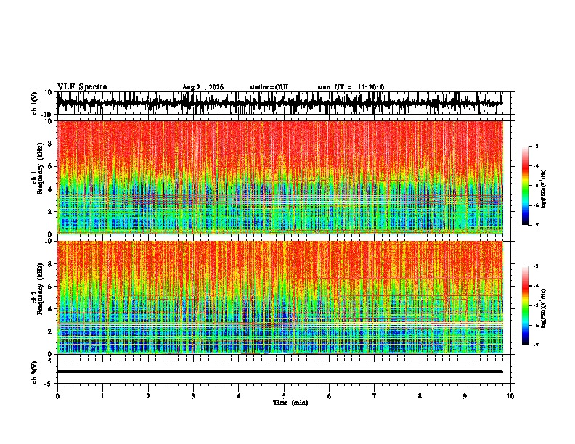The image size is (575, 444).
Task: Click the "Time (min)" x-axis label
Action: coord(290,403)
